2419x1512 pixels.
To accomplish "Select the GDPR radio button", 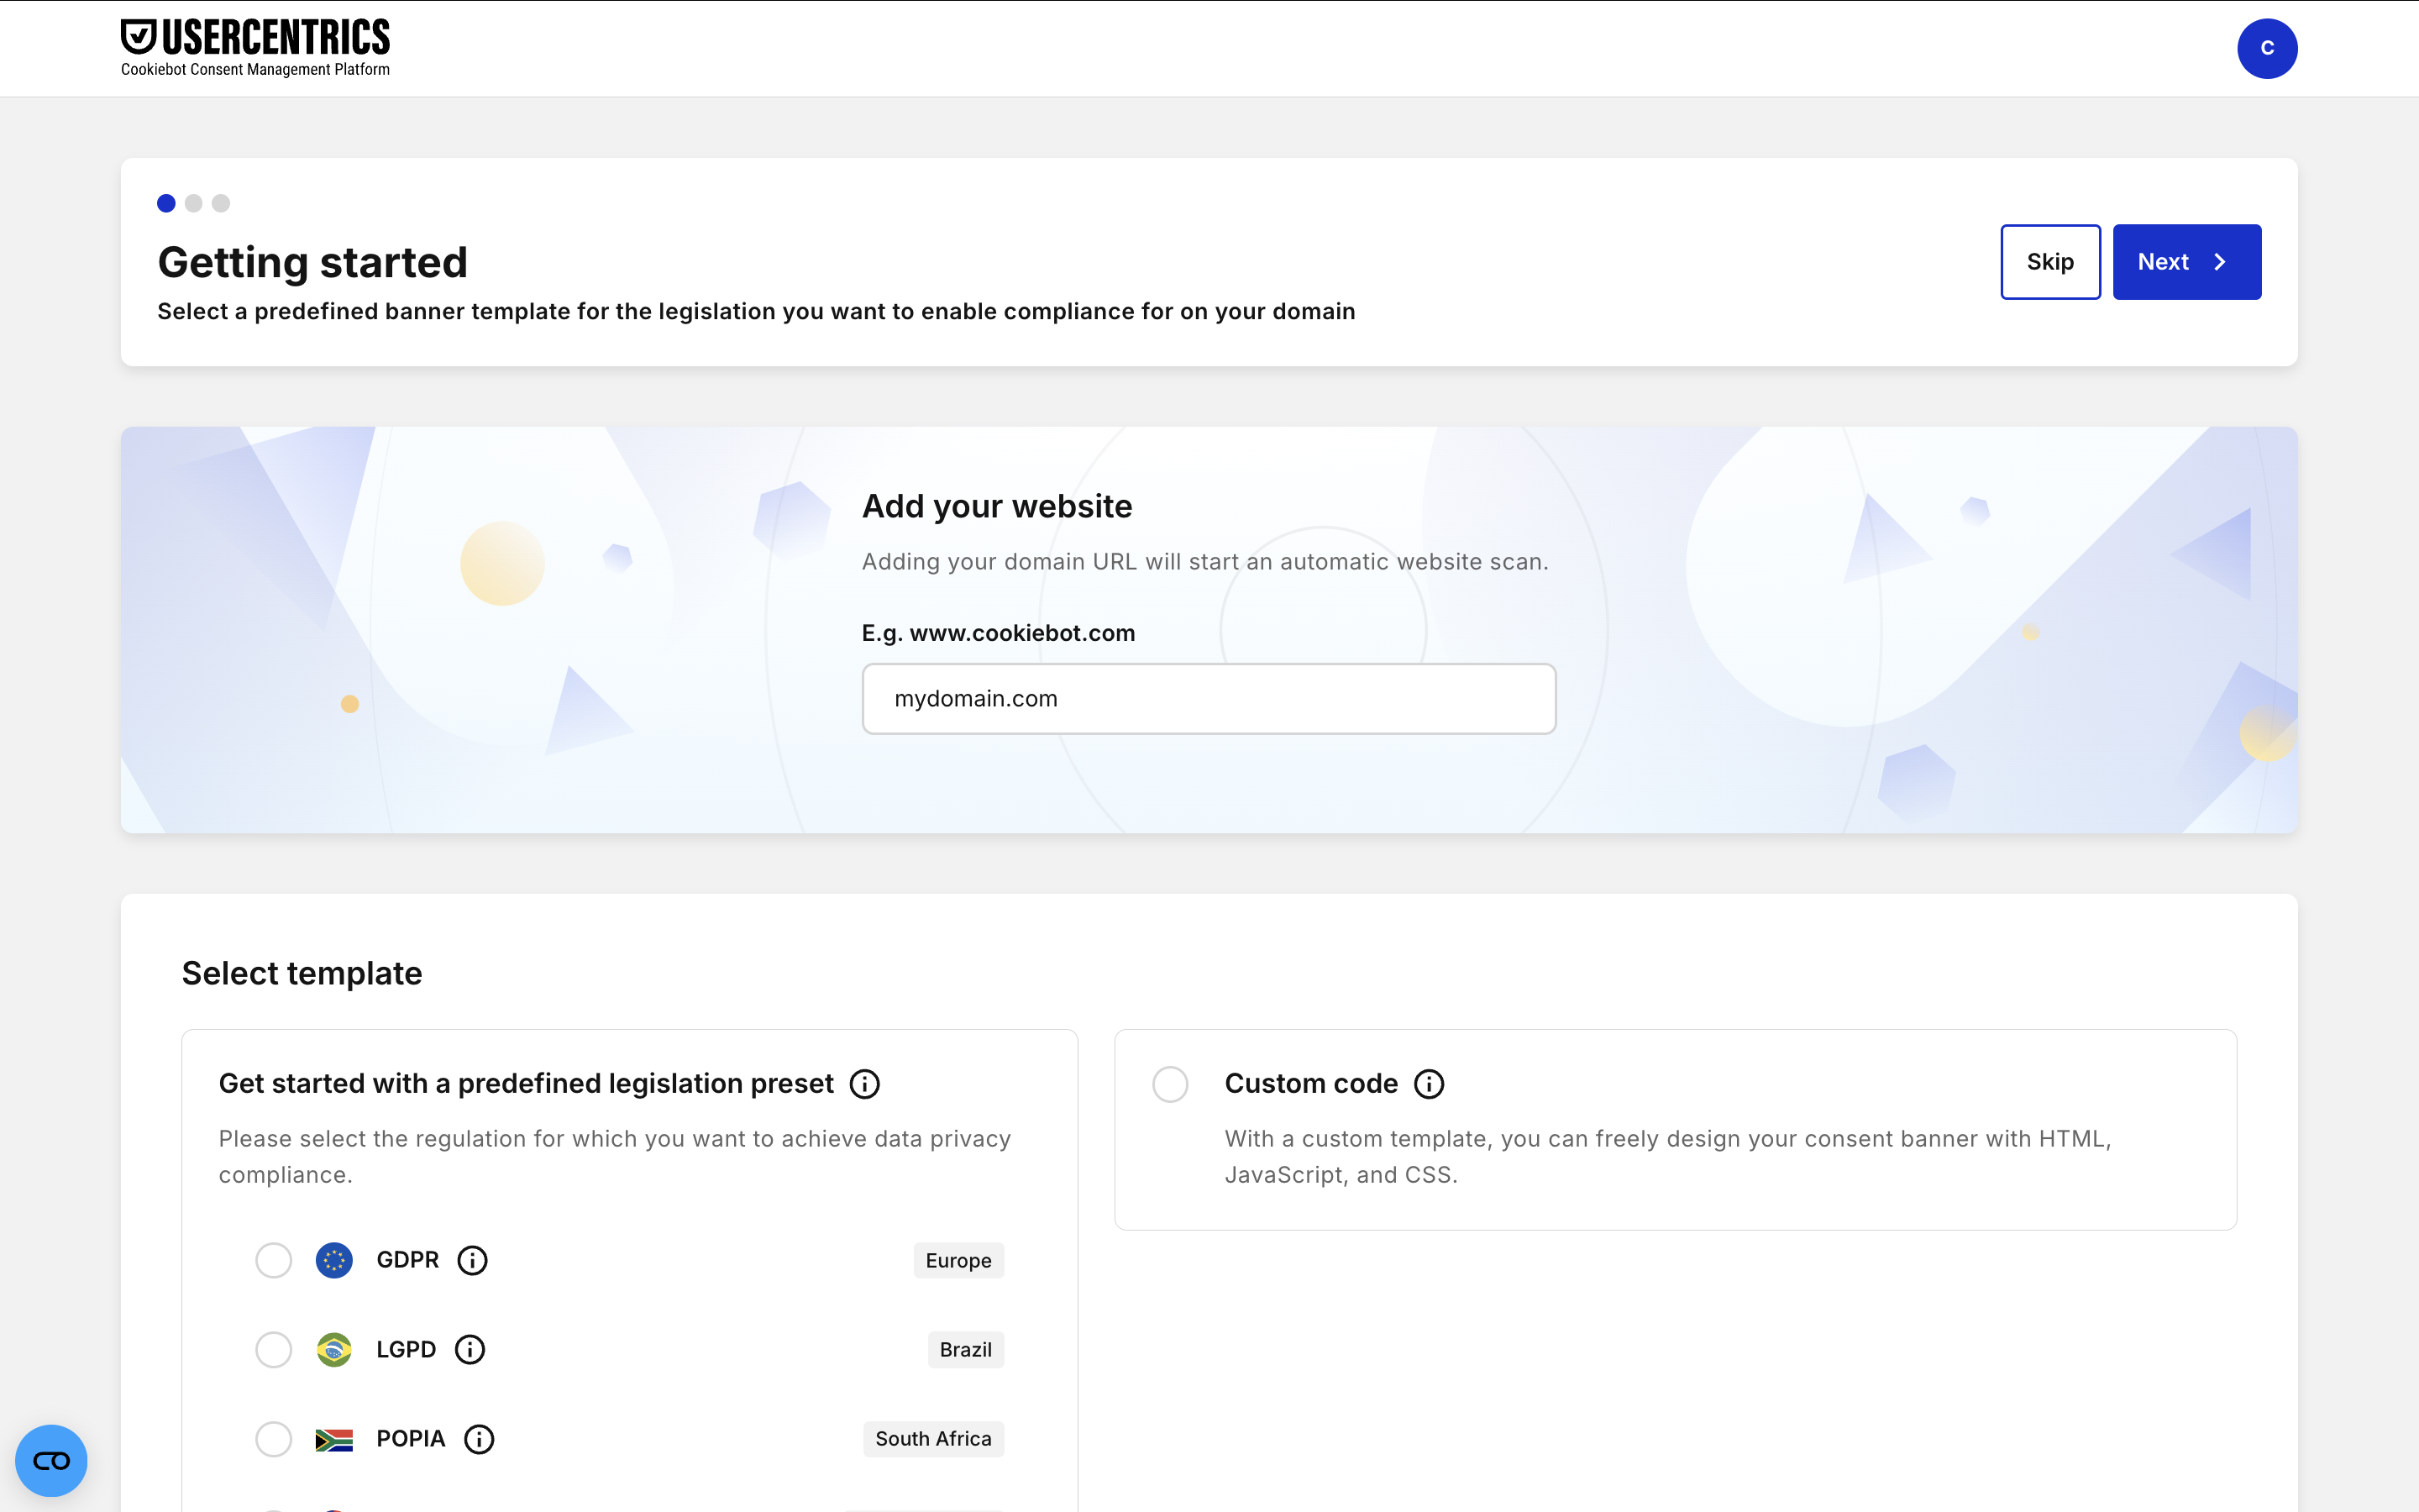I will coord(273,1260).
